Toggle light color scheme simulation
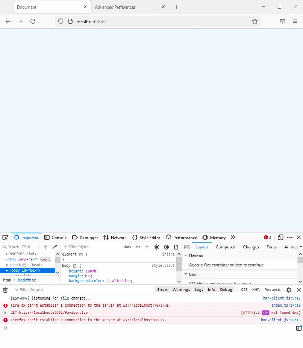 tap(156, 247)
